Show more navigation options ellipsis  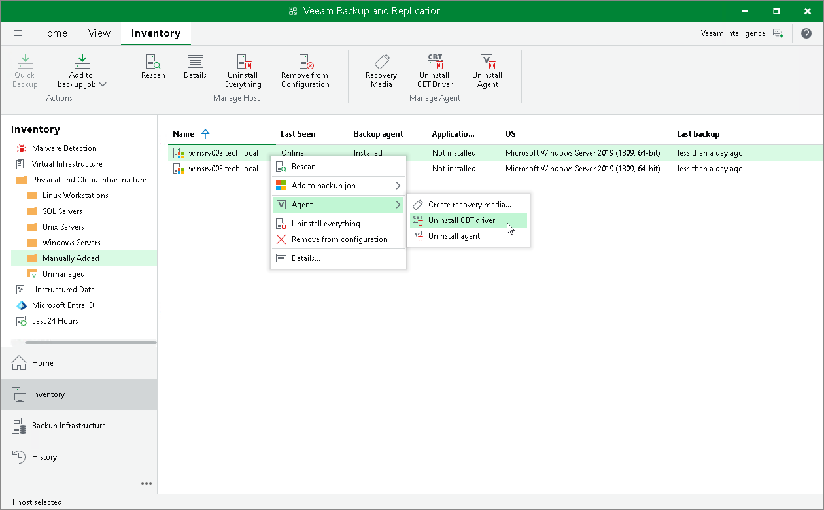click(x=146, y=484)
